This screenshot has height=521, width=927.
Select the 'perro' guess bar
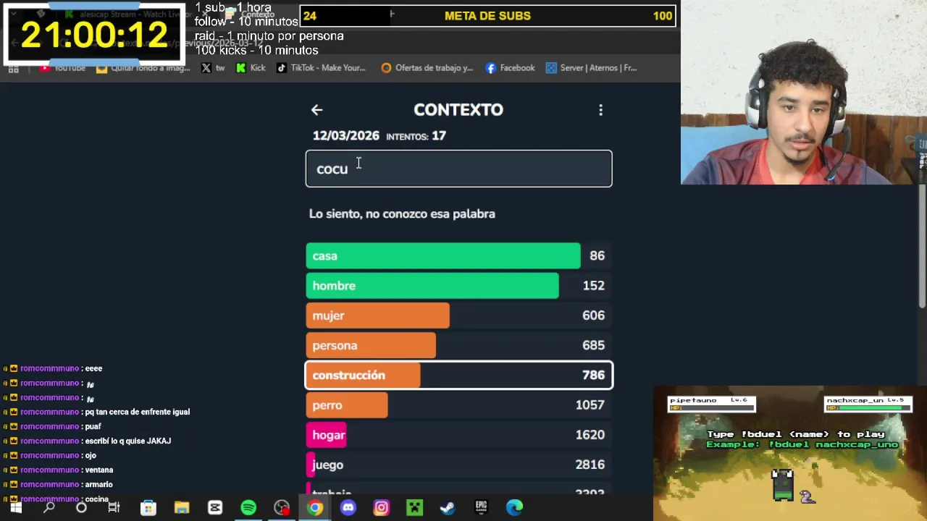[458, 405]
